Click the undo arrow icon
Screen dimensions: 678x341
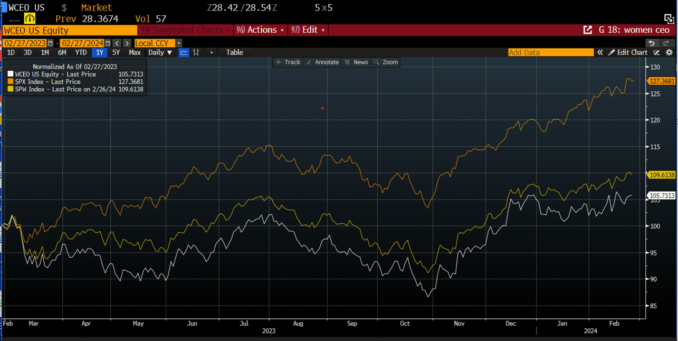point(652,43)
